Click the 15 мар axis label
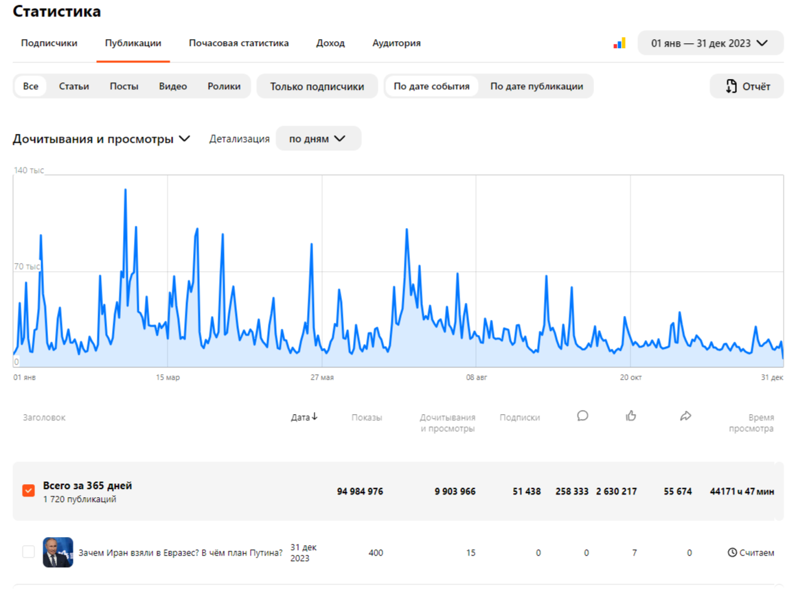 [168, 377]
